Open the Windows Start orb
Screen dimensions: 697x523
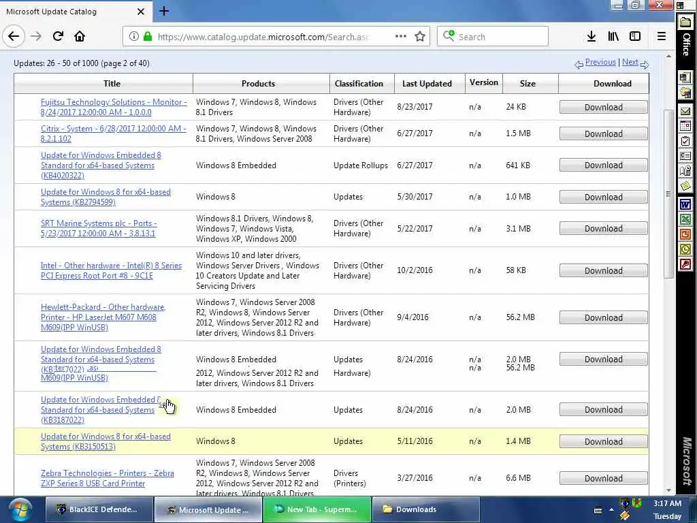[x=20, y=509]
